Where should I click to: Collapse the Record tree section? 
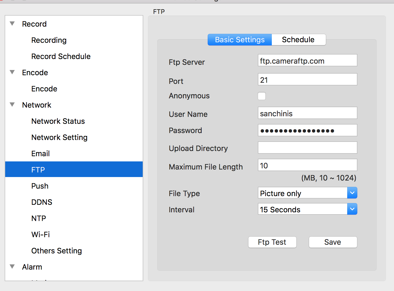(x=12, y=24)
